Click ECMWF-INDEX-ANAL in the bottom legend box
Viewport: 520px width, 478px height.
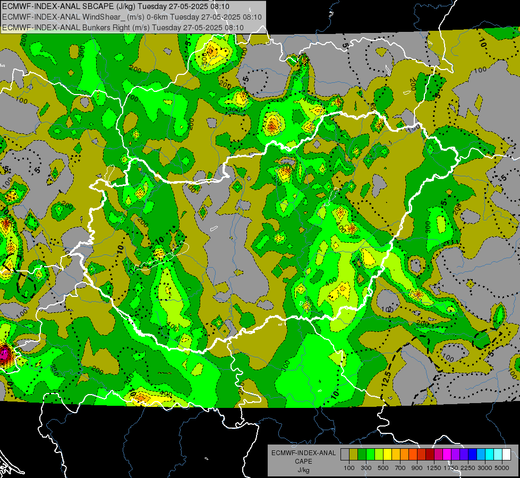pos(304,453)
